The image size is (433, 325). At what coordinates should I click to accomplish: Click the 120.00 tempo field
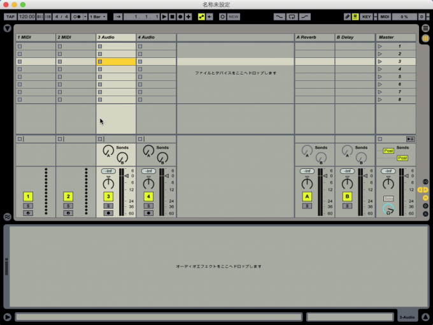(x=27, y=17)
